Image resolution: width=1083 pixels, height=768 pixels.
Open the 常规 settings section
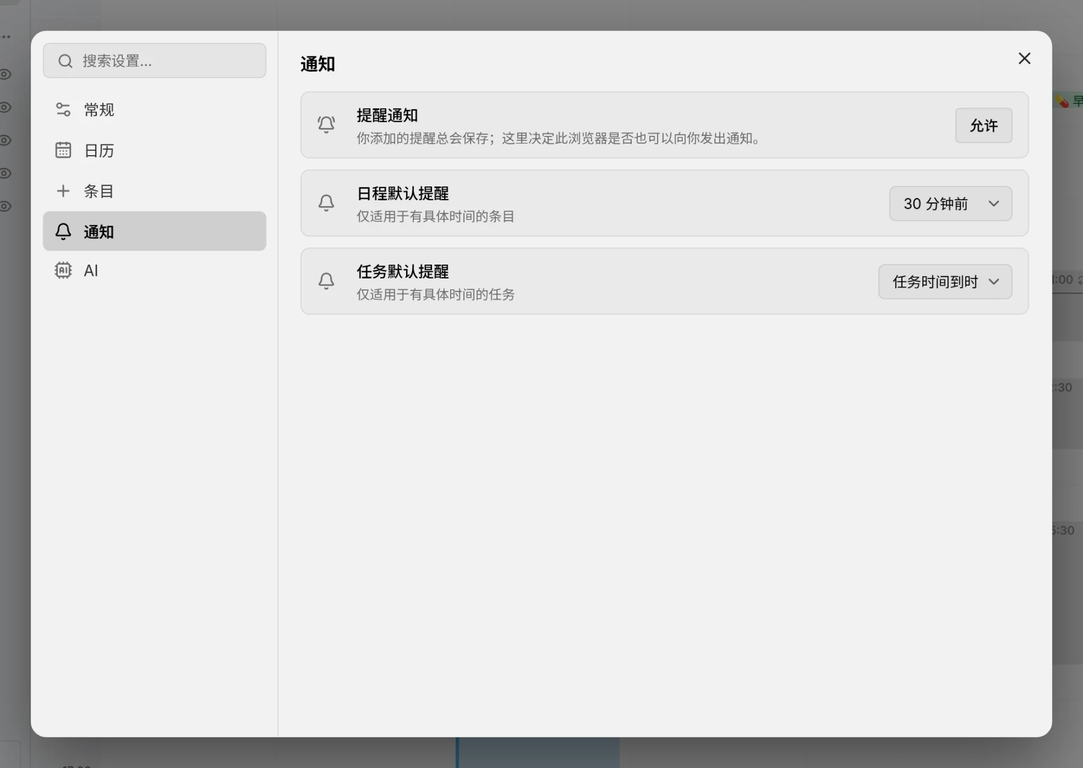tap(155, 109)
